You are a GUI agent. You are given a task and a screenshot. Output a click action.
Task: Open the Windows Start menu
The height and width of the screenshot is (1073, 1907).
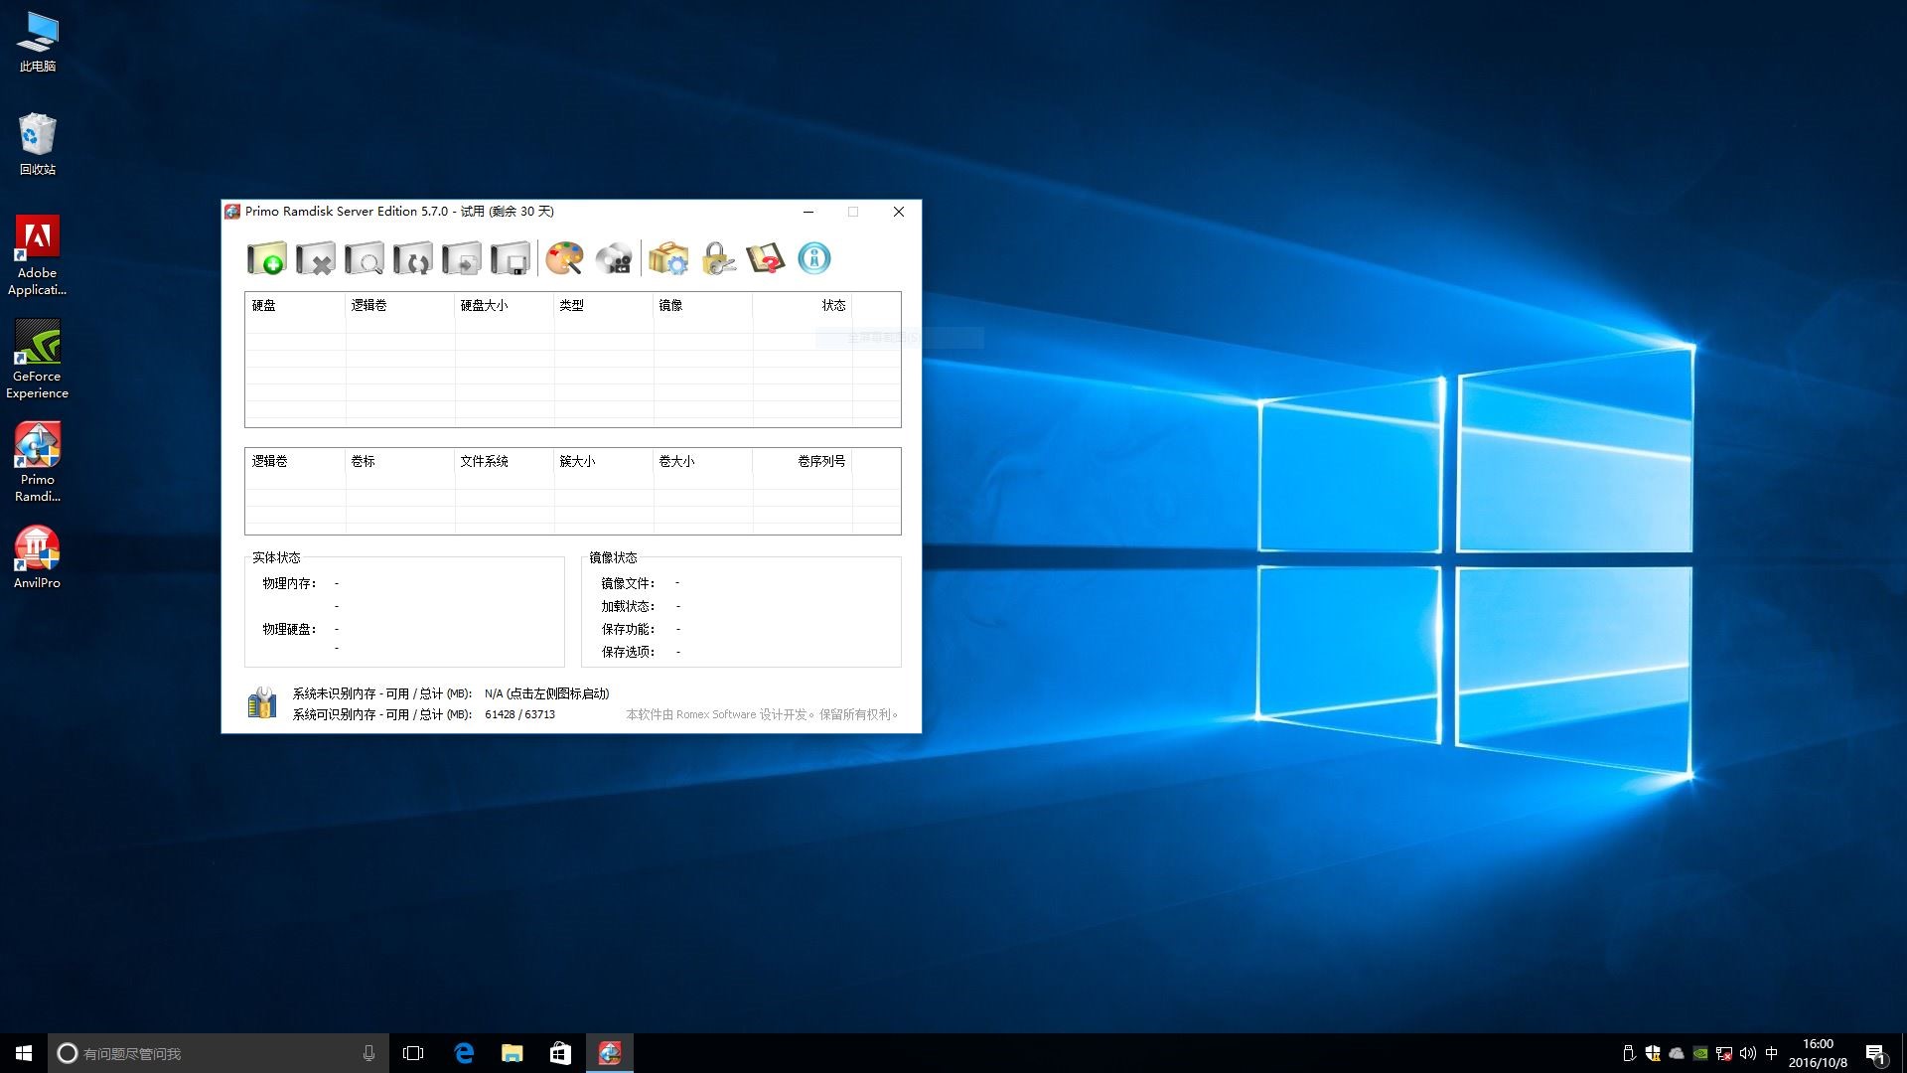(24, 1053)
